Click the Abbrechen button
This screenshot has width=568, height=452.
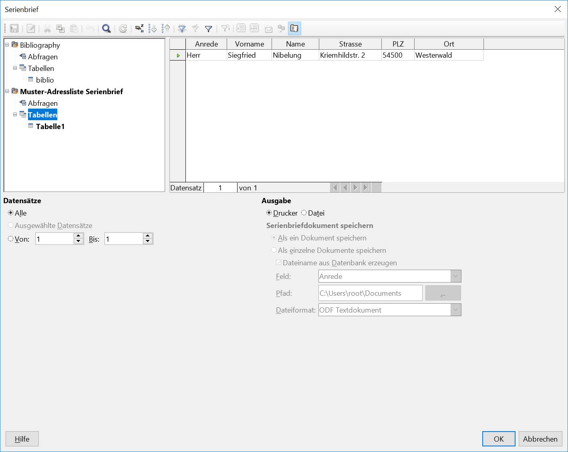tap(540, 439)
